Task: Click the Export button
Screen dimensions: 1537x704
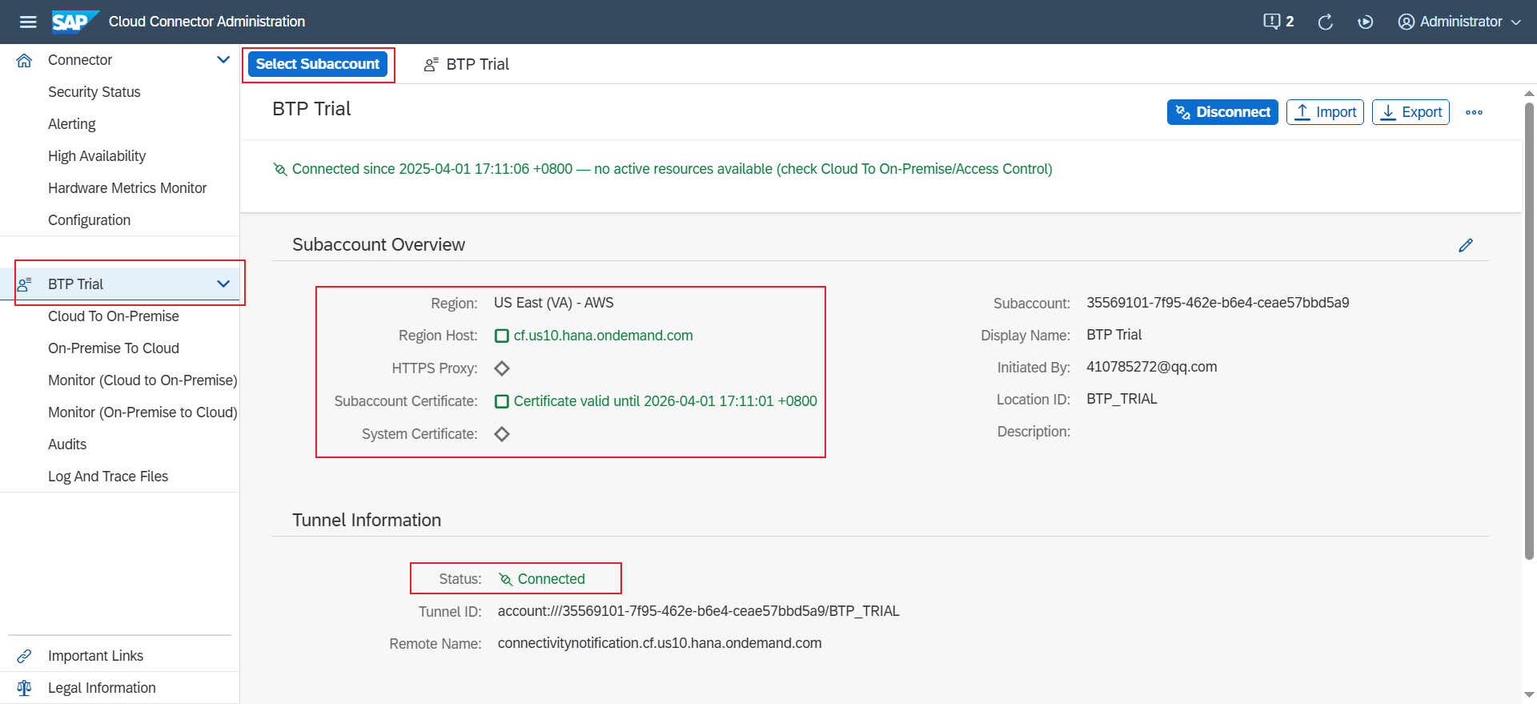Action: coord(1411,112)
